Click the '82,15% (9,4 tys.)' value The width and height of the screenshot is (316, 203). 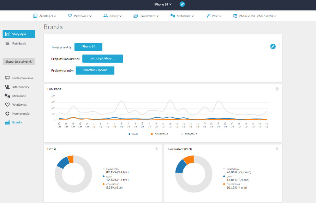(x=117, y=172)
